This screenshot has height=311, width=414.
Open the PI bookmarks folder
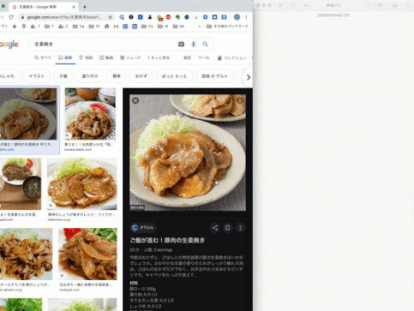(x=94, y=27)
